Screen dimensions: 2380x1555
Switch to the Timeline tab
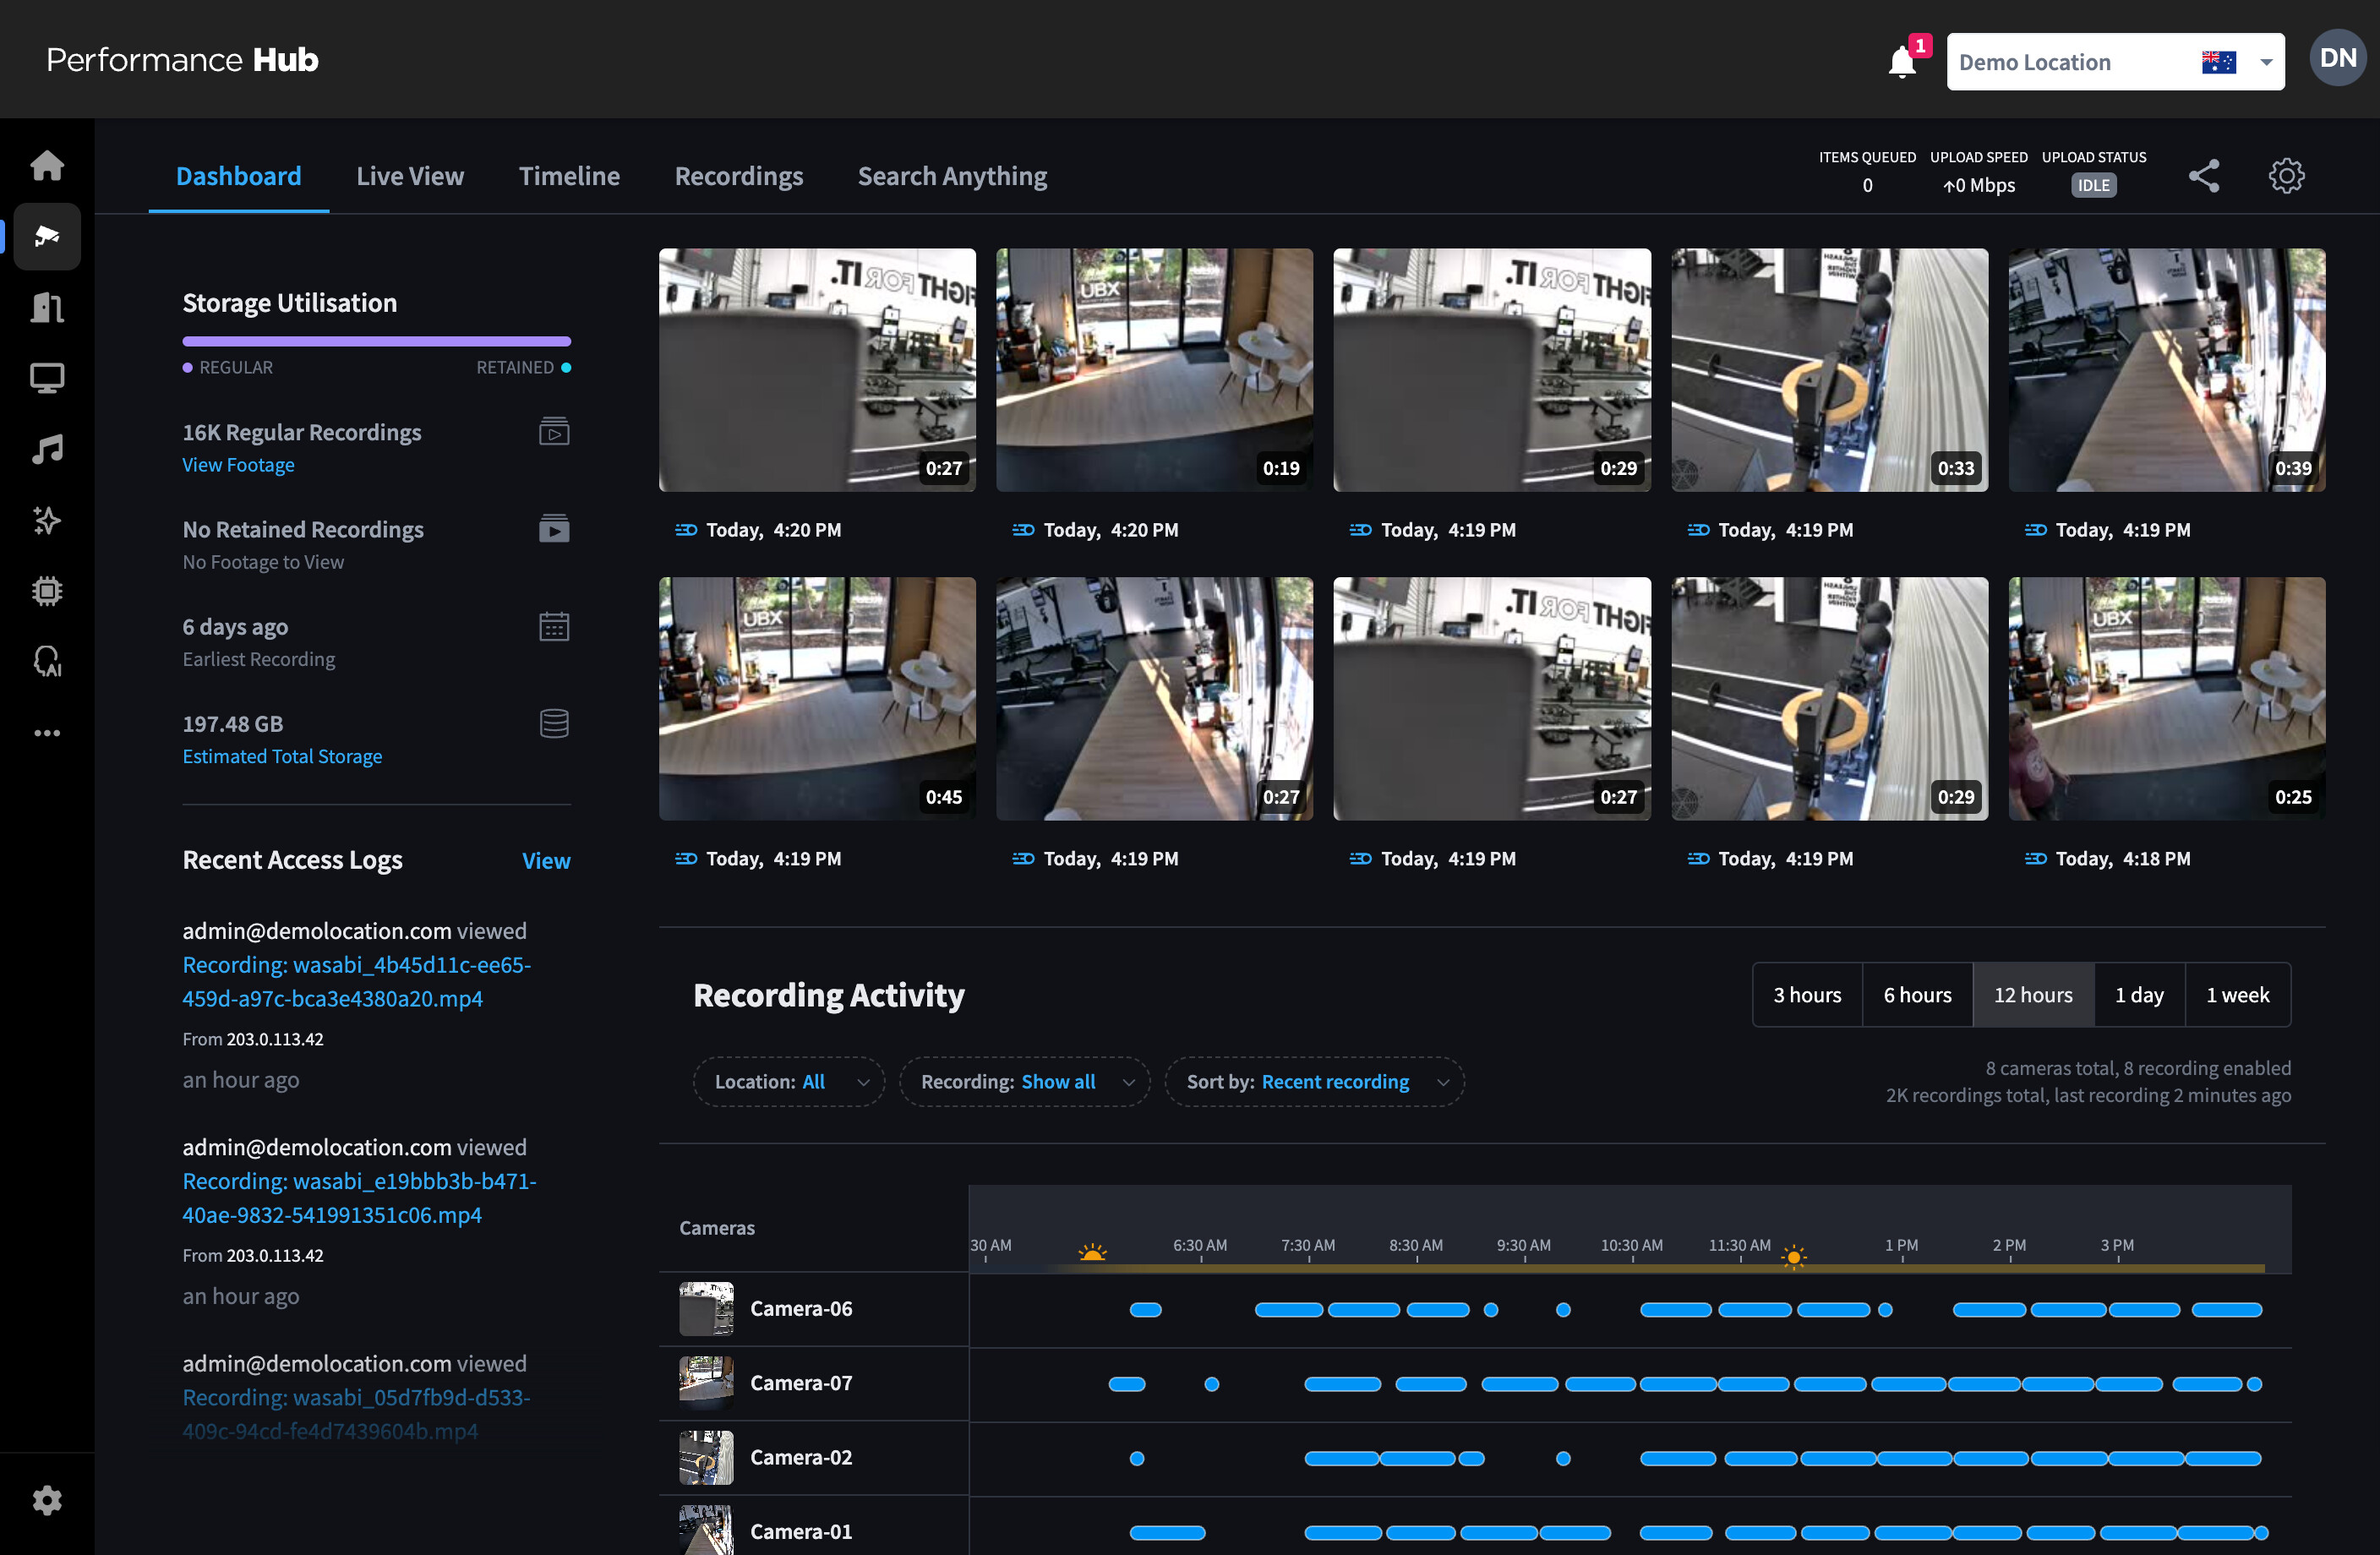click(x=569, y=176)
